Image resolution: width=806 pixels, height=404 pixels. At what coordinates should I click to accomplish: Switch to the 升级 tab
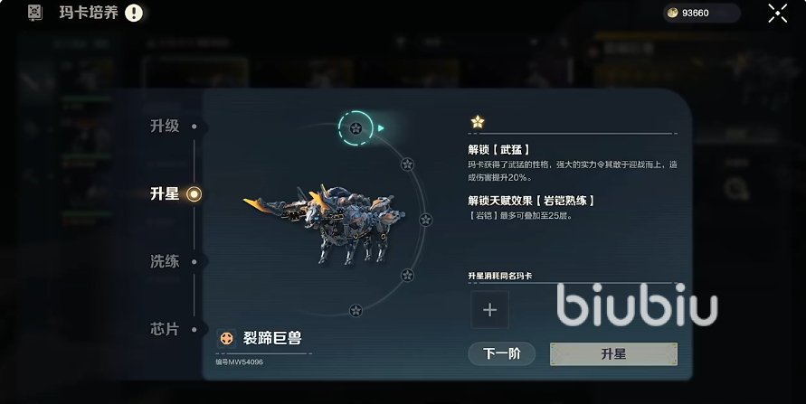[165, 127]
